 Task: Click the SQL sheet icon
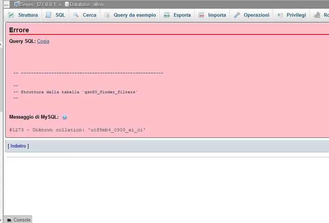click(48, 15)
